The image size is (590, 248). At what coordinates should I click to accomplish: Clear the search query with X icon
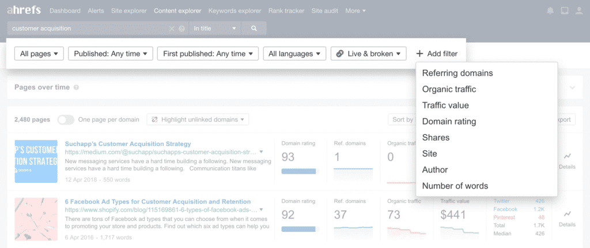pyautogui.click(x=172, y=28)
